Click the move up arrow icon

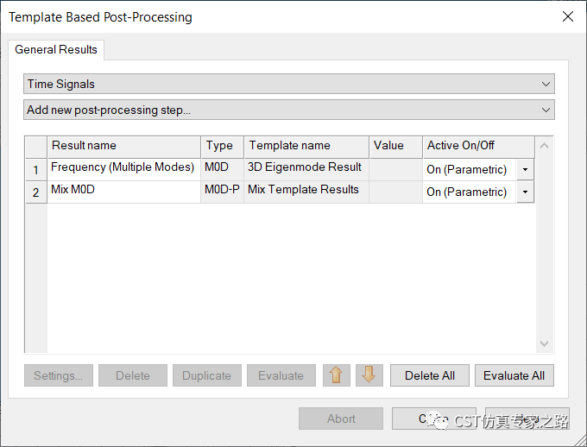tap(336, 375)
